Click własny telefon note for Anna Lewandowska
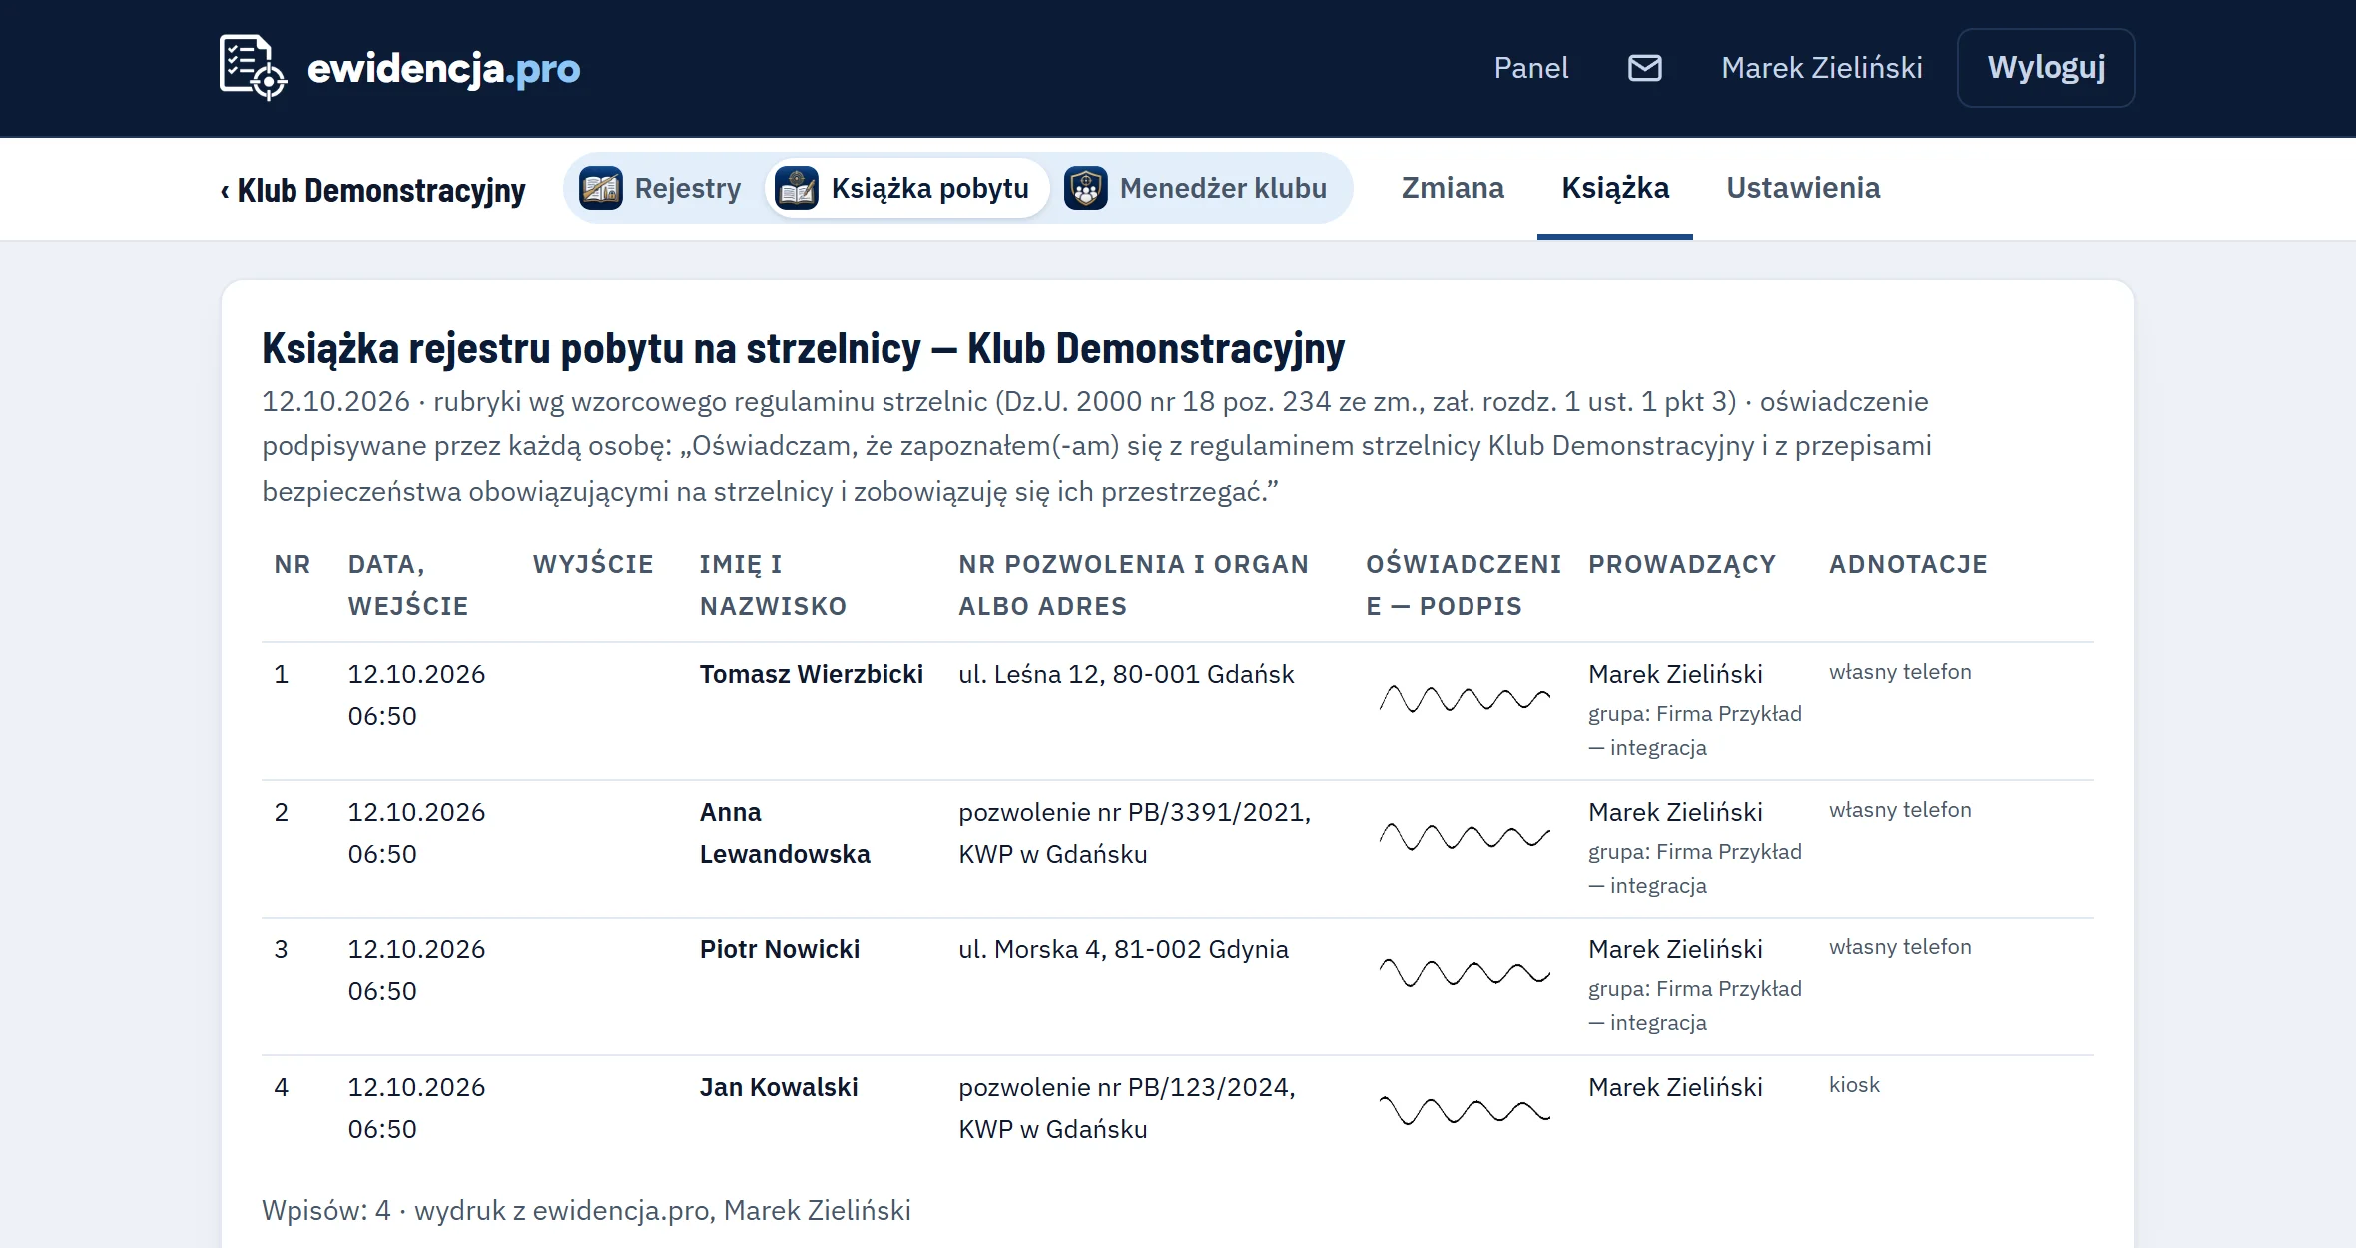The width and height of the screenshot is (2356, 1248). 1900,810
